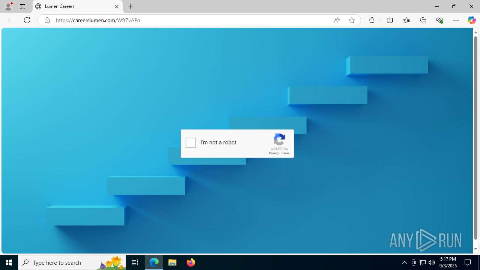480x270 pixels.
Task: Open the Favorites list icon
Action: coord(406,20)
